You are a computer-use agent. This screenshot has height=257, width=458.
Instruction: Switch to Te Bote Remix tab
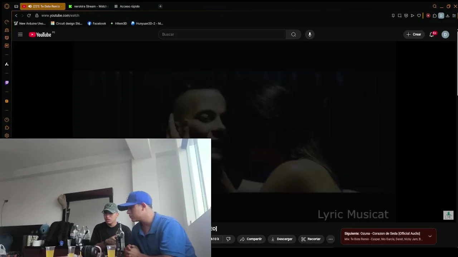[43, 6]
